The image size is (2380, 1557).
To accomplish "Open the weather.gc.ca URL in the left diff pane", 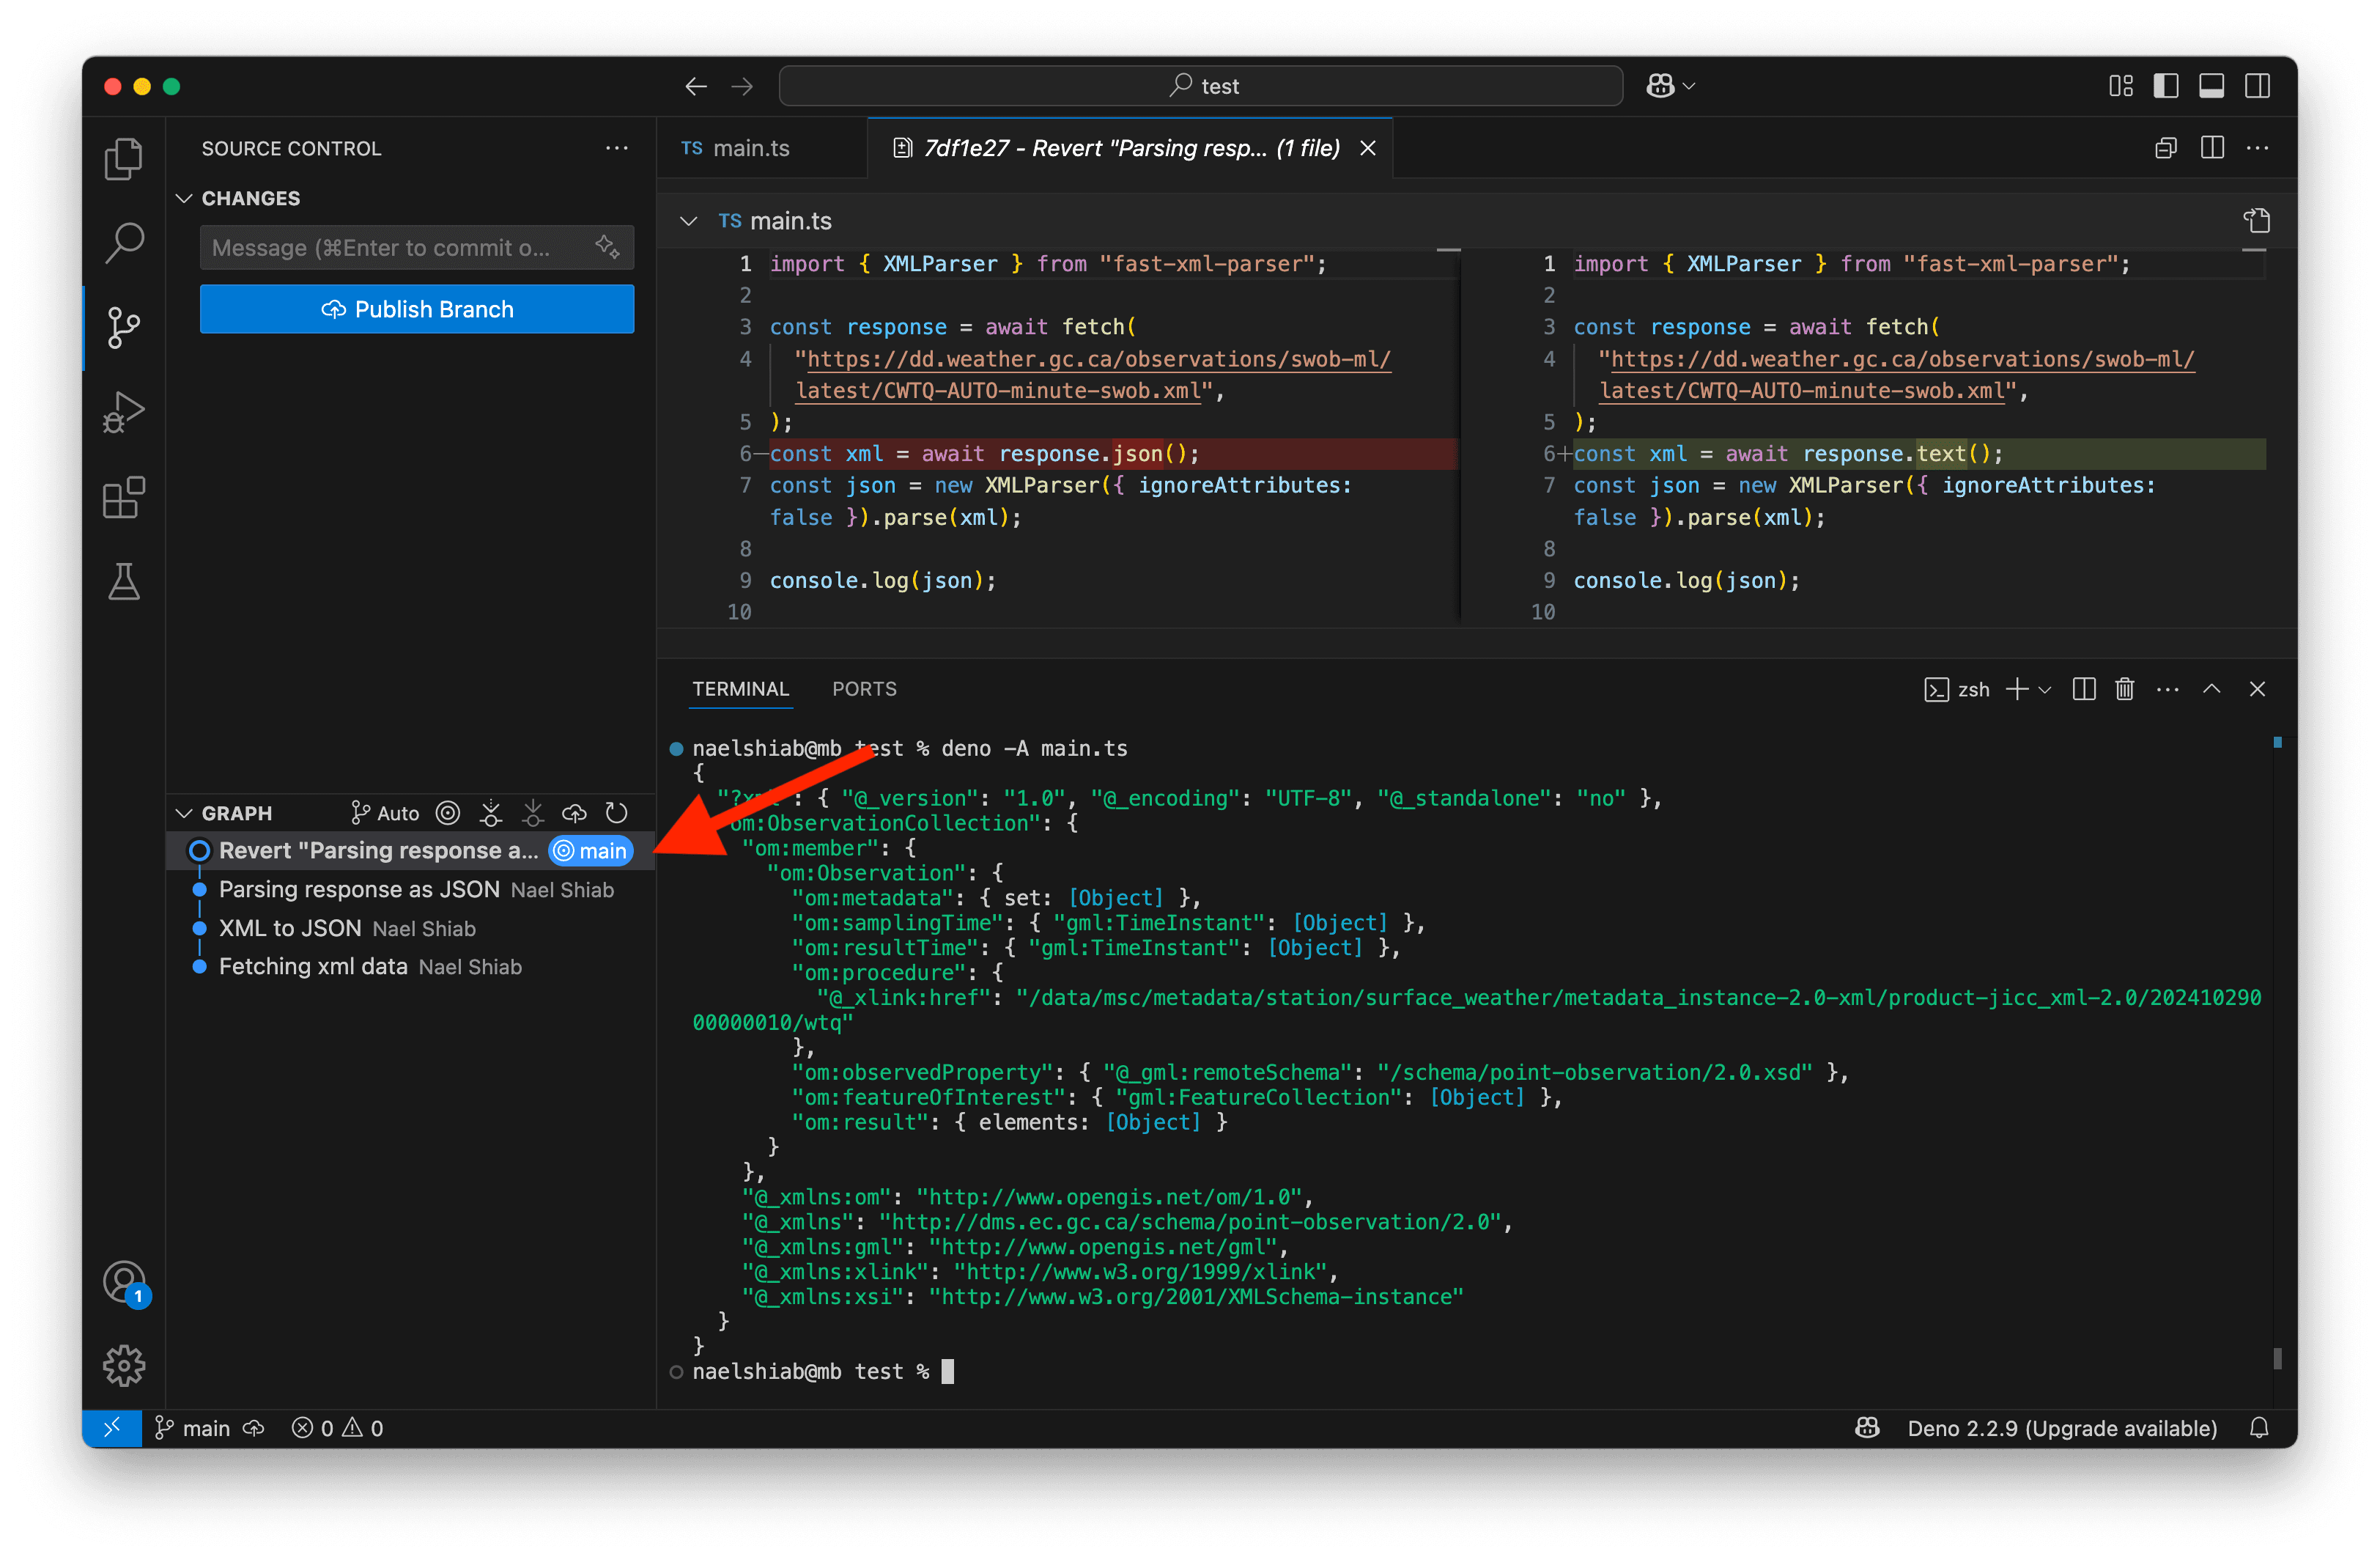I will click(x=1092, y=375).
